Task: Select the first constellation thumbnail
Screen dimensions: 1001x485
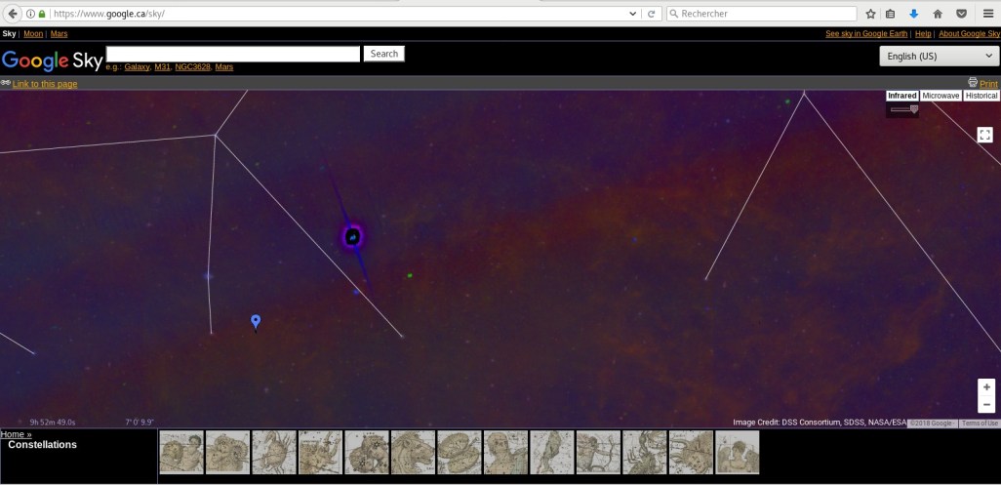Action: click(180, 453)
